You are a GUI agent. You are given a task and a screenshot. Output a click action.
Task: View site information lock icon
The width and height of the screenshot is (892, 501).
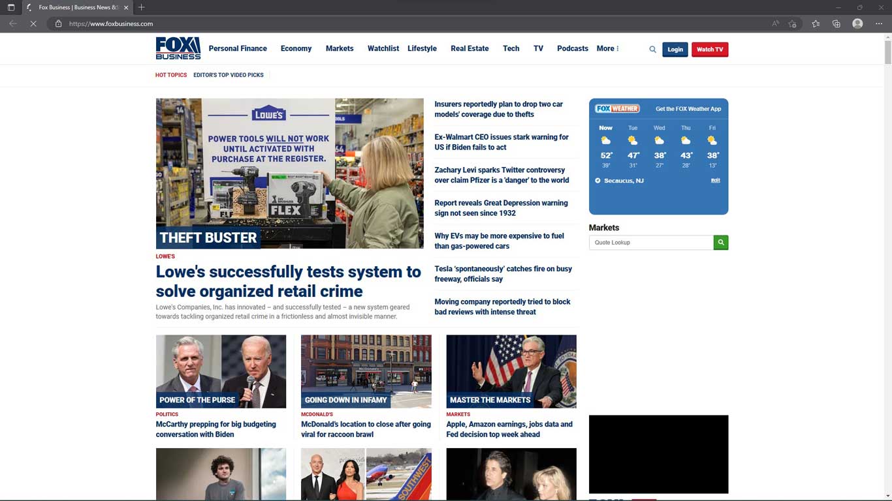pyautogui.click(x=58, y=23)
